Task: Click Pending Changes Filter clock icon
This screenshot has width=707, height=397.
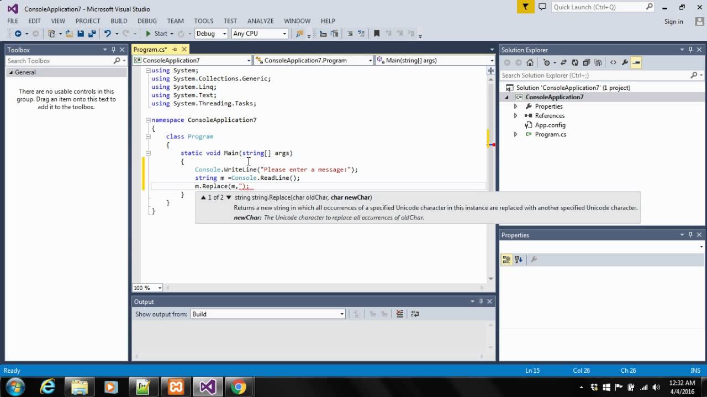Action: [x=546, y=62]
